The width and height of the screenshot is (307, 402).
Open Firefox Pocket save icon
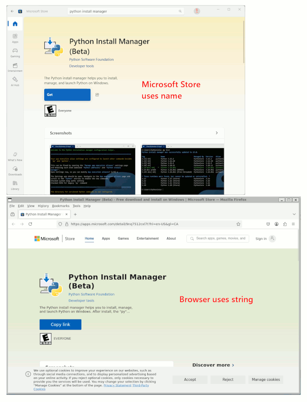click(x=268, y=224)
